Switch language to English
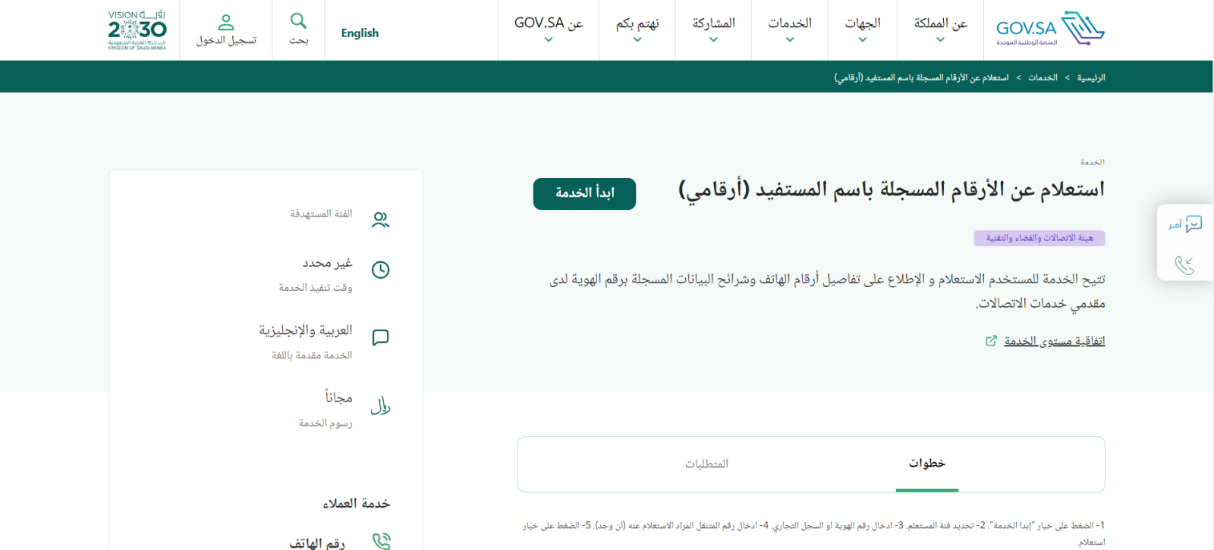The height and width of the screenshot is (550, 1214). 360,33
